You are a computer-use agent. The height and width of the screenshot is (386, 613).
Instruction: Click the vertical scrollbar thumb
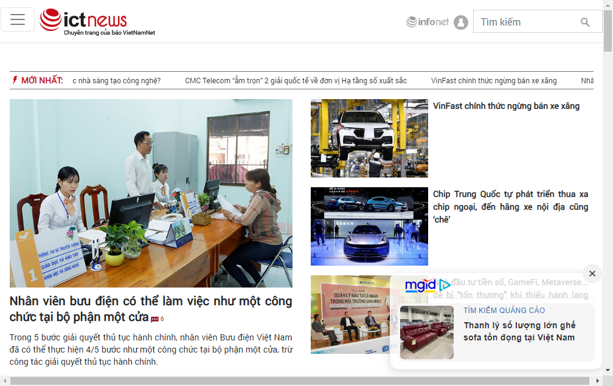coord(608,31)
